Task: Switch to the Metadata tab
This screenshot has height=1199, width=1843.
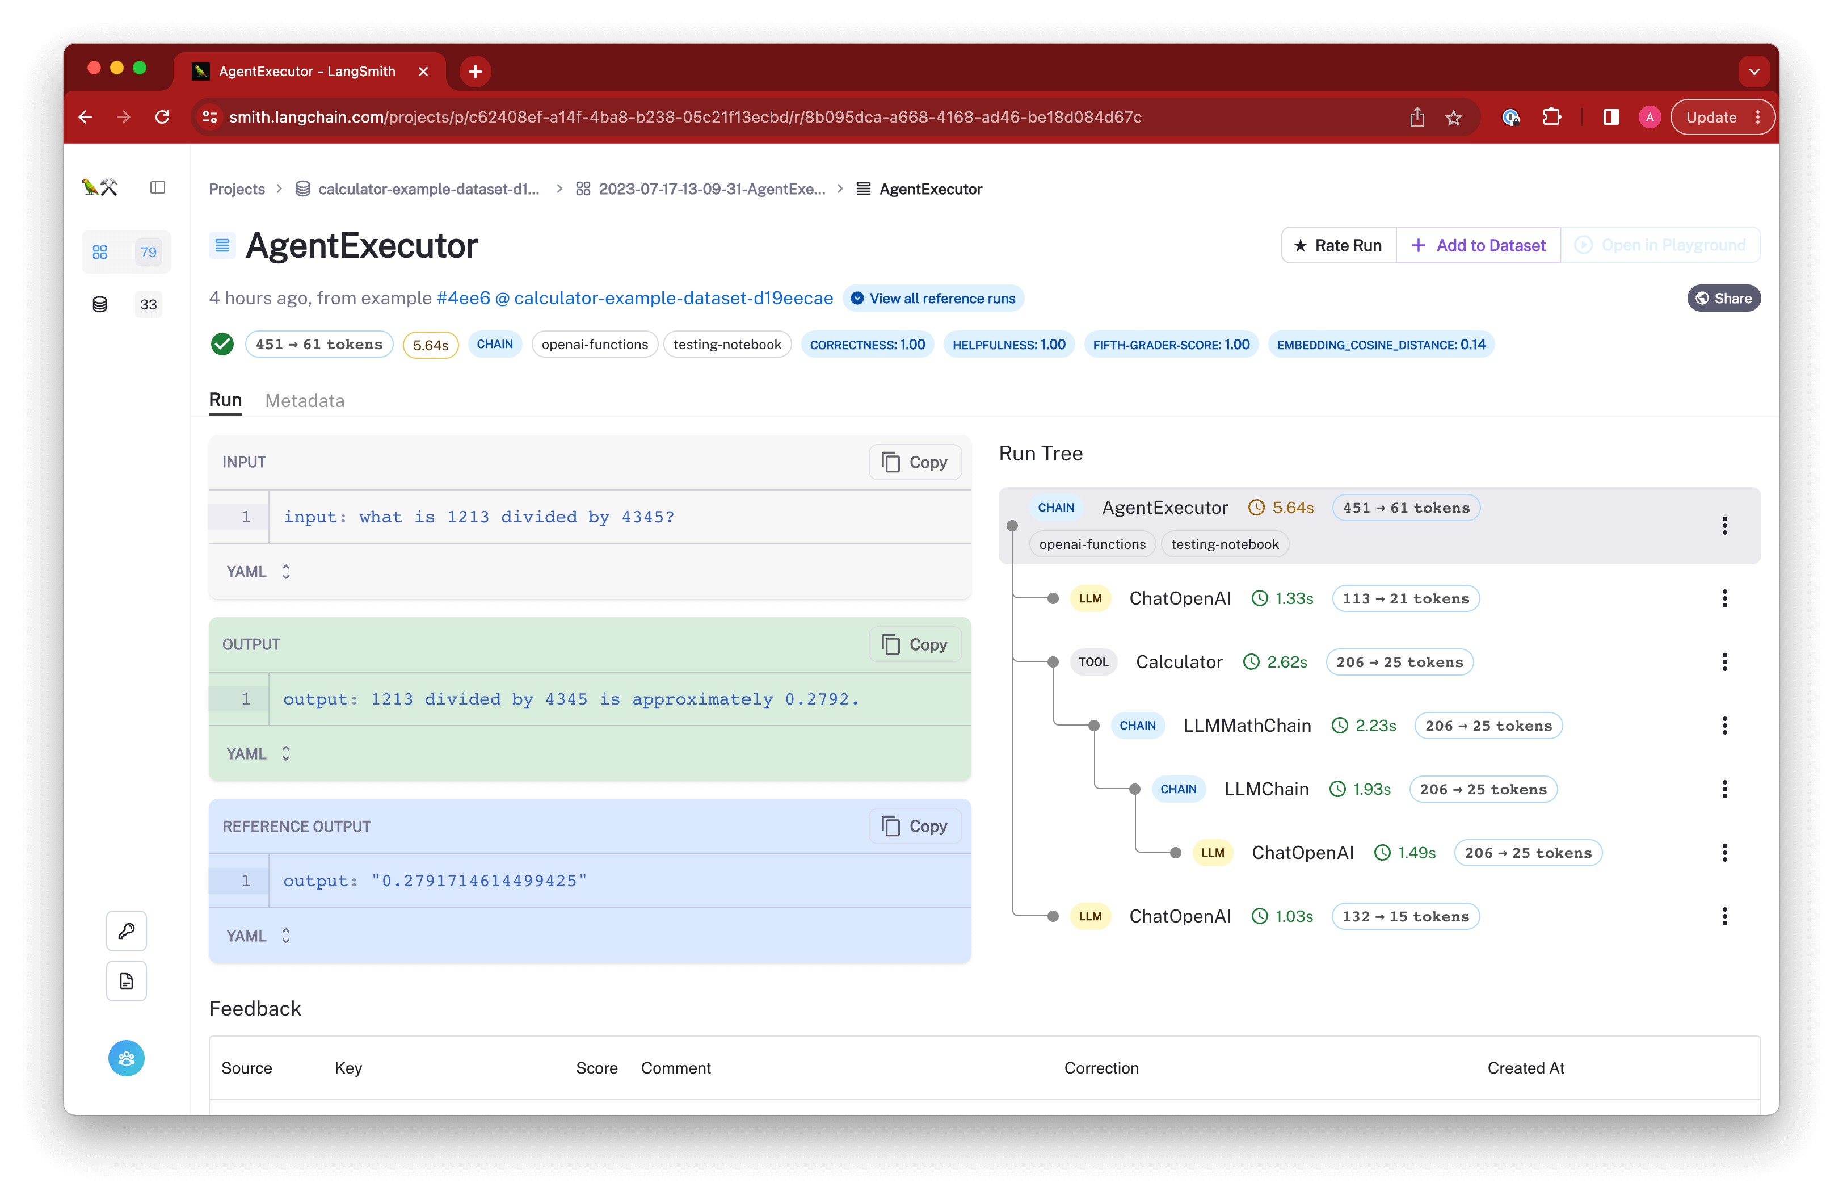Action: tap(304, 400)
